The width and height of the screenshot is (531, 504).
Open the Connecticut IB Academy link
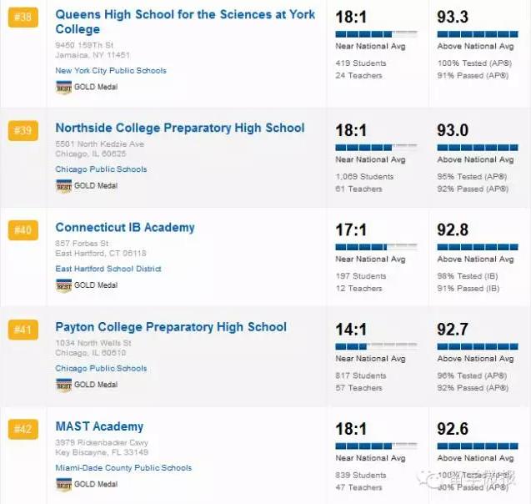pos(125,227)
